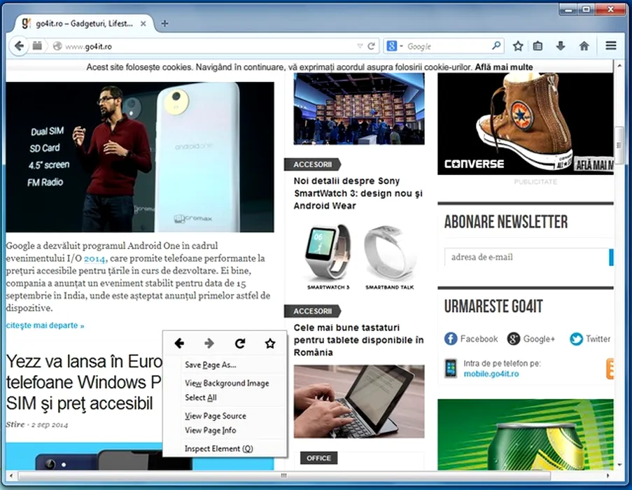The height and width of the screenshot is (490, 632).
Task: Open the URL bar history dropdown arrow
Action: click(x=360, y=47)
